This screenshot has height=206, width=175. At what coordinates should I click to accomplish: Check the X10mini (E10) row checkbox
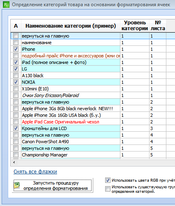click(x=16, y=89)
